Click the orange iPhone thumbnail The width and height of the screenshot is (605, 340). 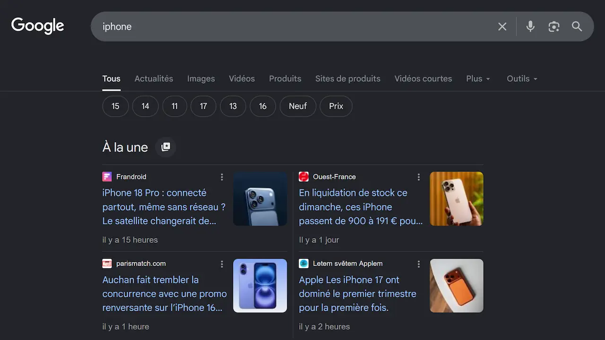(x=457, y=286)
